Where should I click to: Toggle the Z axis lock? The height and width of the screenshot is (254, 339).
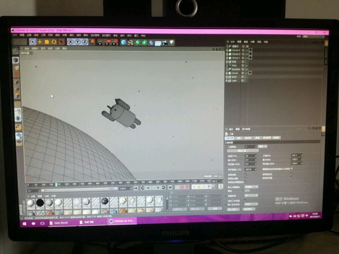pyautogui.click(x=84, y=42)
